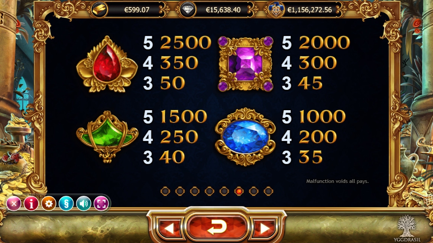Mute sound with the speaker icon
Screen dimensions: 433x243
[84, 204]
